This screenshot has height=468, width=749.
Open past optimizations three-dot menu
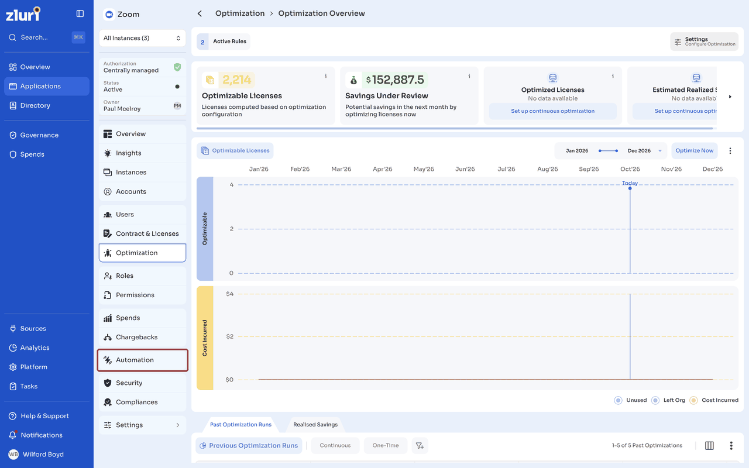click(731, 446)
